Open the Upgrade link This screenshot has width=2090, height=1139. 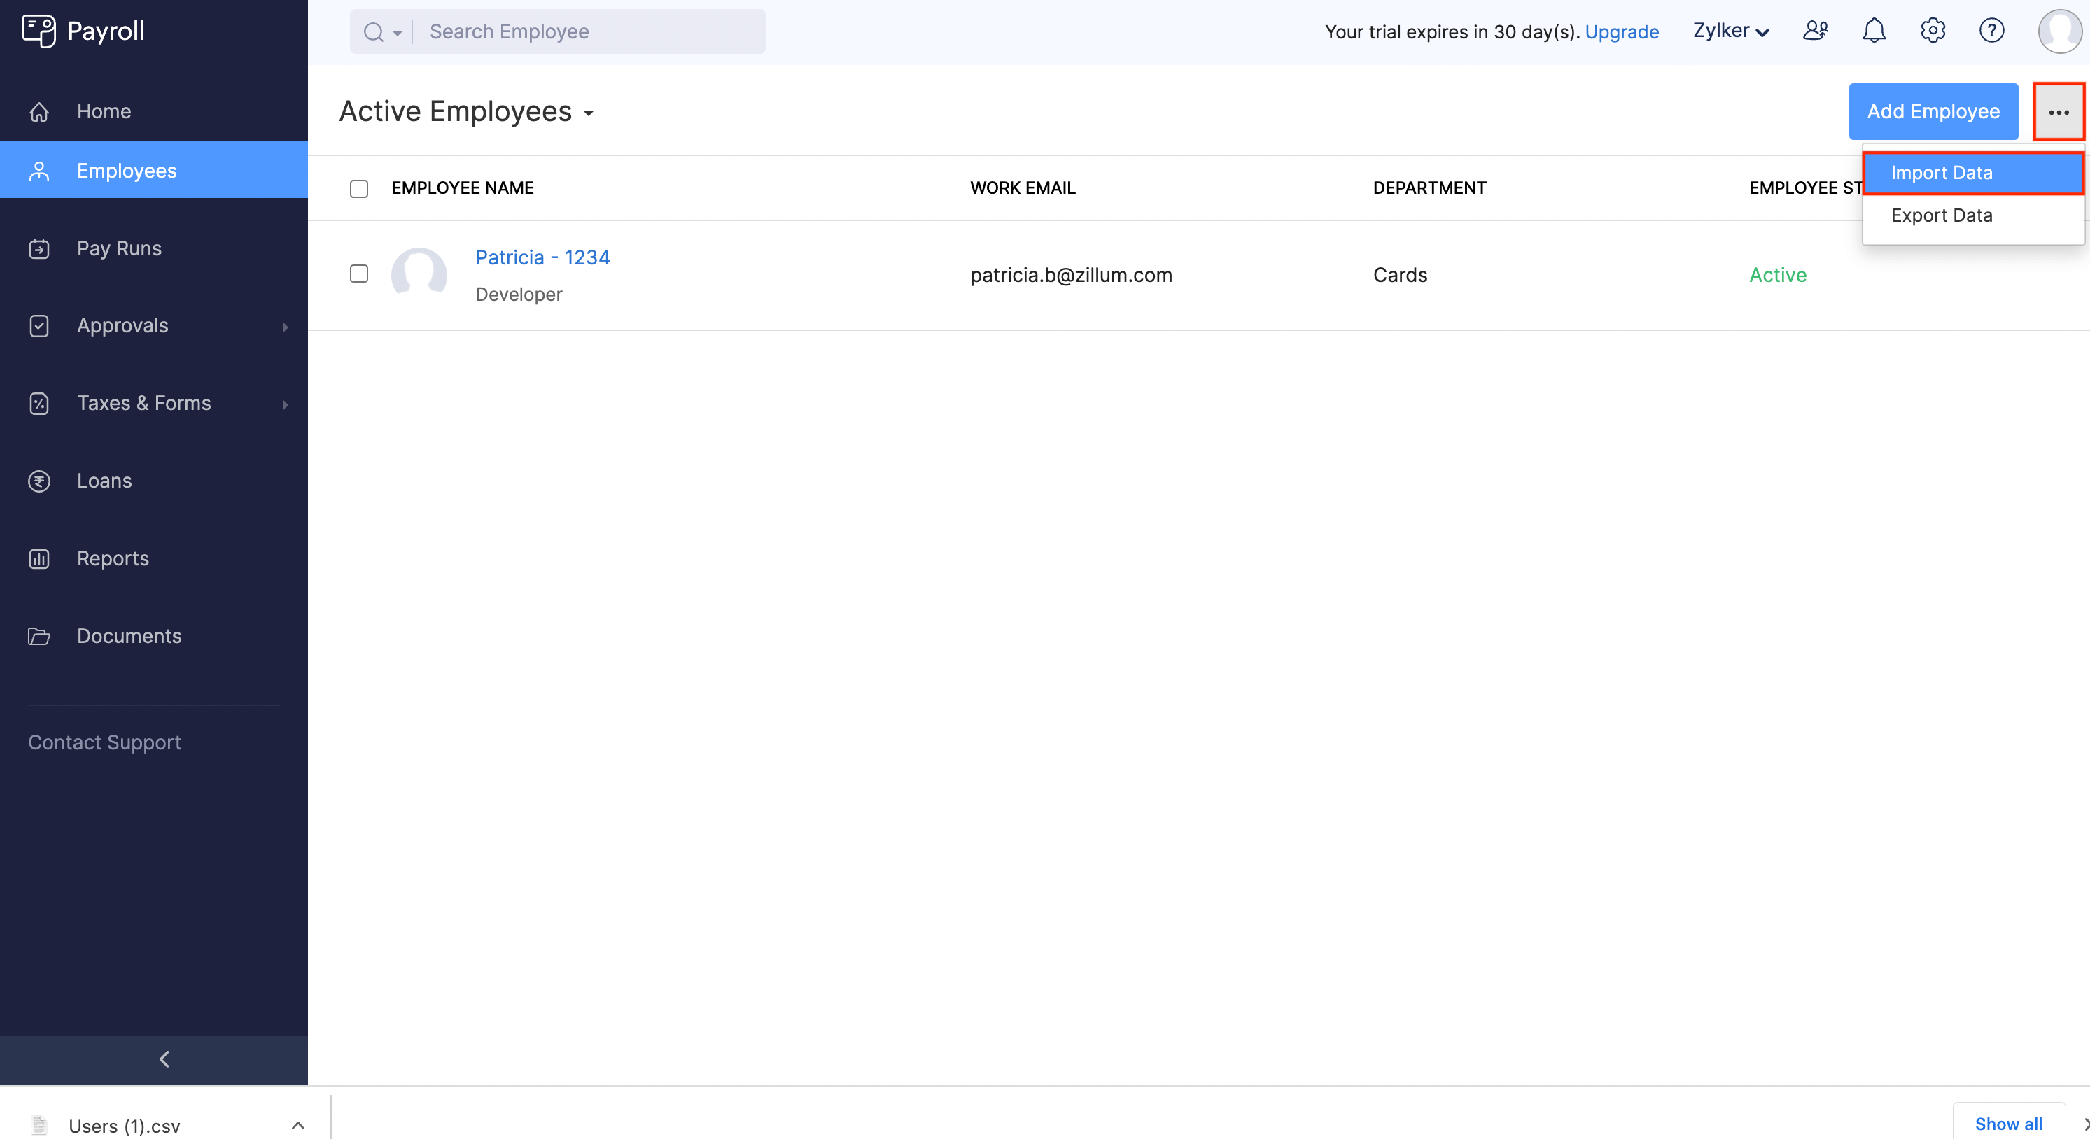click(1622, 31)
